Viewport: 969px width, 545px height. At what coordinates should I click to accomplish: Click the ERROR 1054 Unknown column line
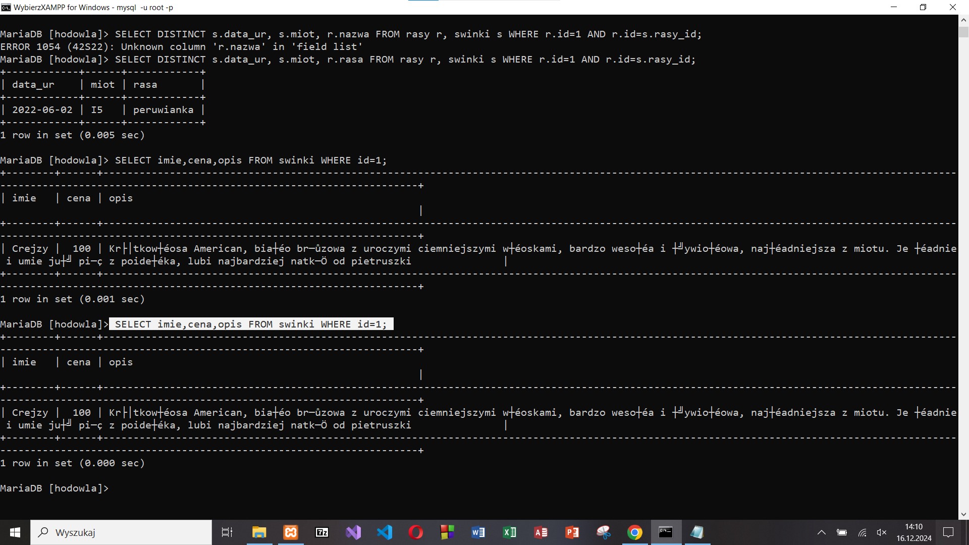pos(182,47)
